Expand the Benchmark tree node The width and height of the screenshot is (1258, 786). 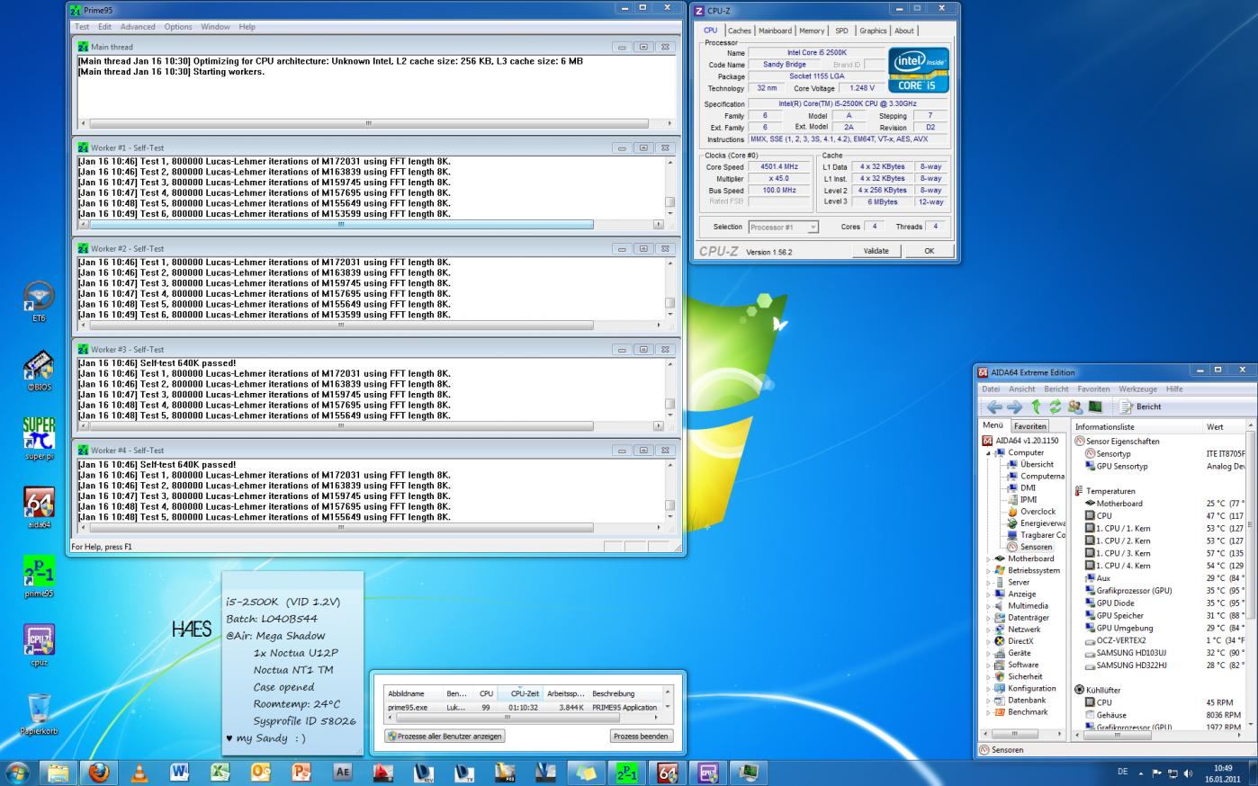click(989, 712)
